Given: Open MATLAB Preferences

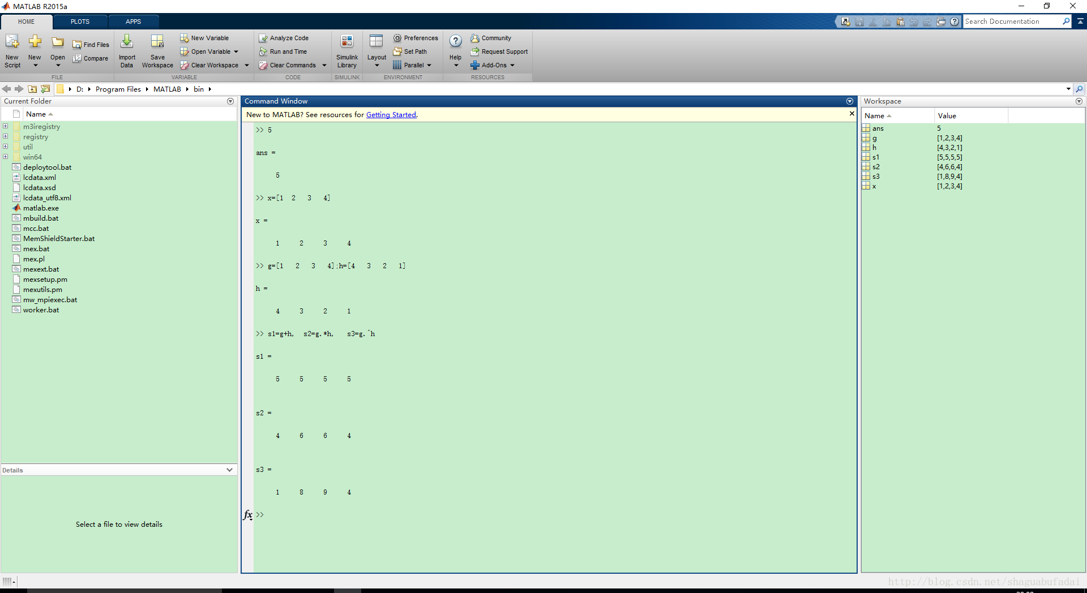Looking at the screenshot, I should [416, 38].
